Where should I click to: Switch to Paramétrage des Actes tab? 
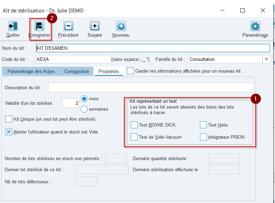point(31,71)
